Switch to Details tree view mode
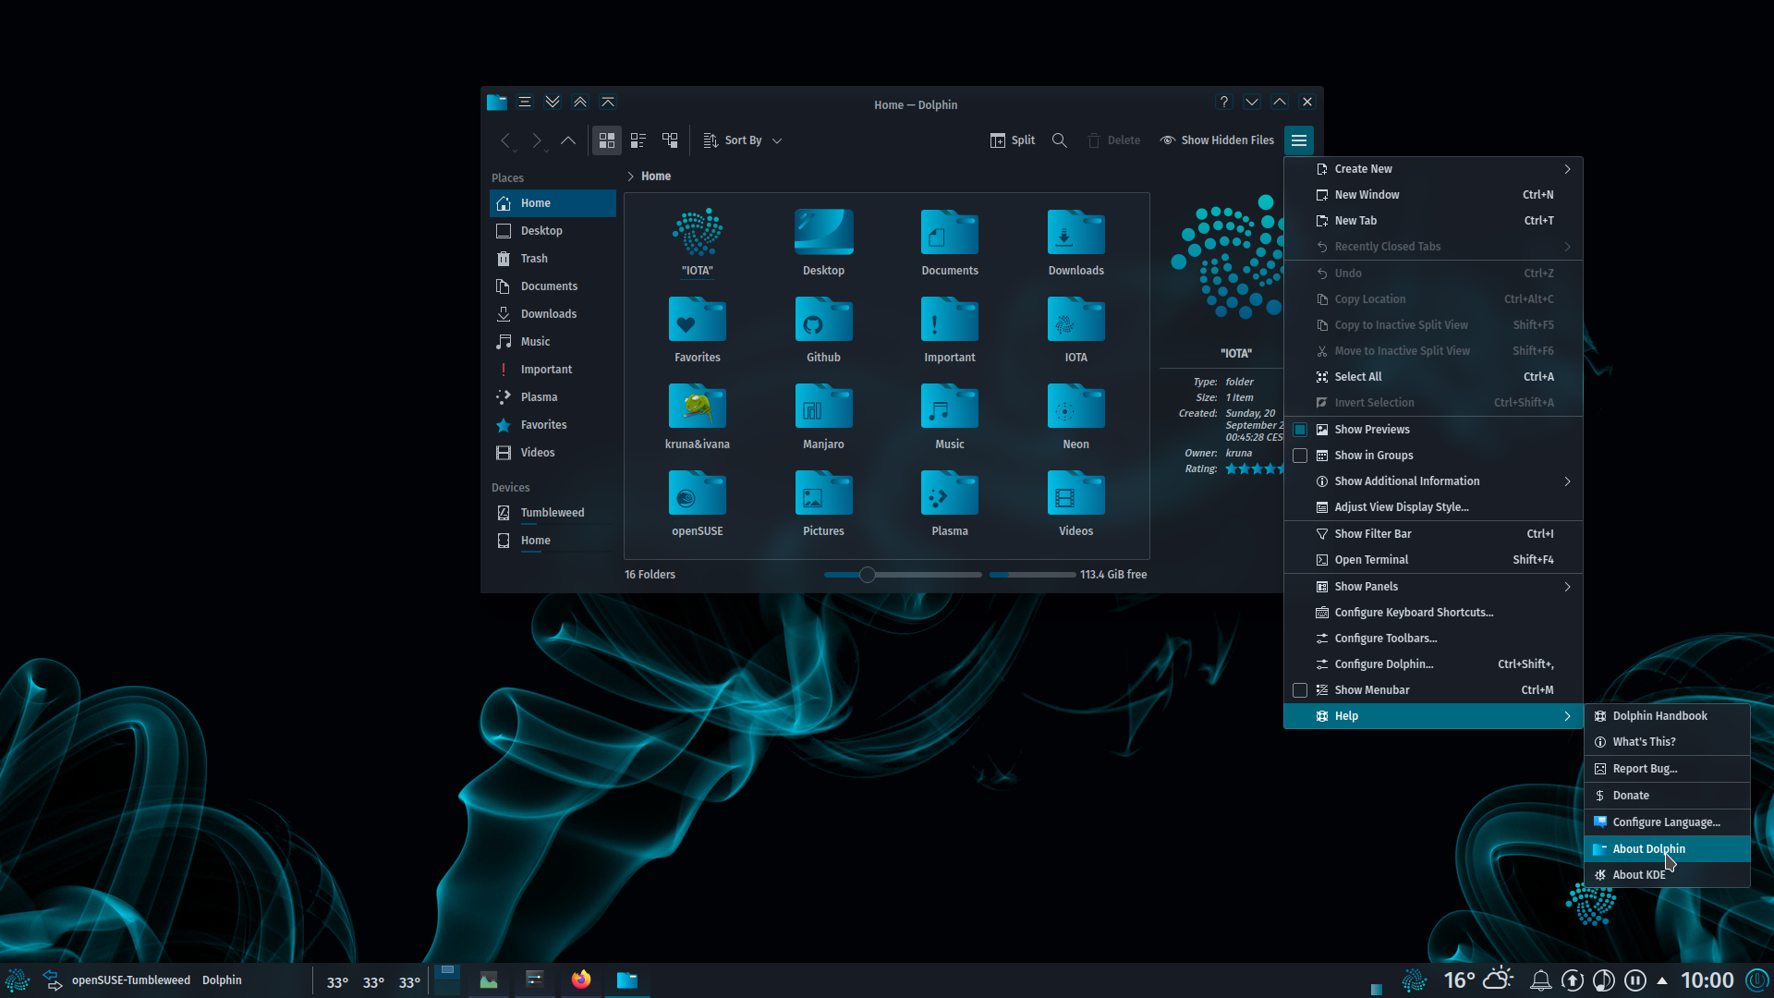This screenshot has width=1774, height=998. point(670,140)
